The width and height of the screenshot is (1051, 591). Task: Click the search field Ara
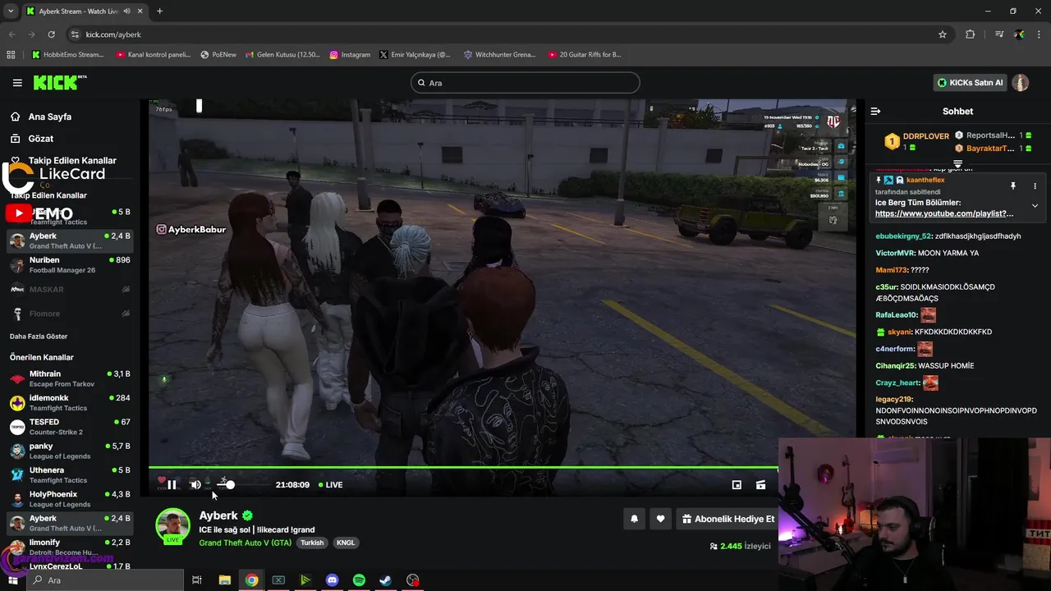point(525,83)
